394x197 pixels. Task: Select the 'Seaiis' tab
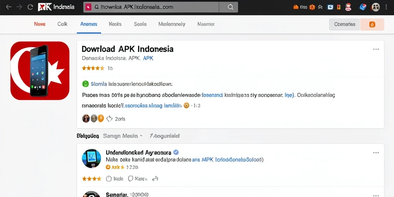[x=140, y=24]
